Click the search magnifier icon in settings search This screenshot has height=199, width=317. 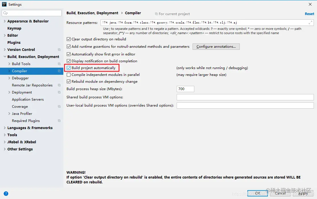pyautogui.click(x=5, y=13)
